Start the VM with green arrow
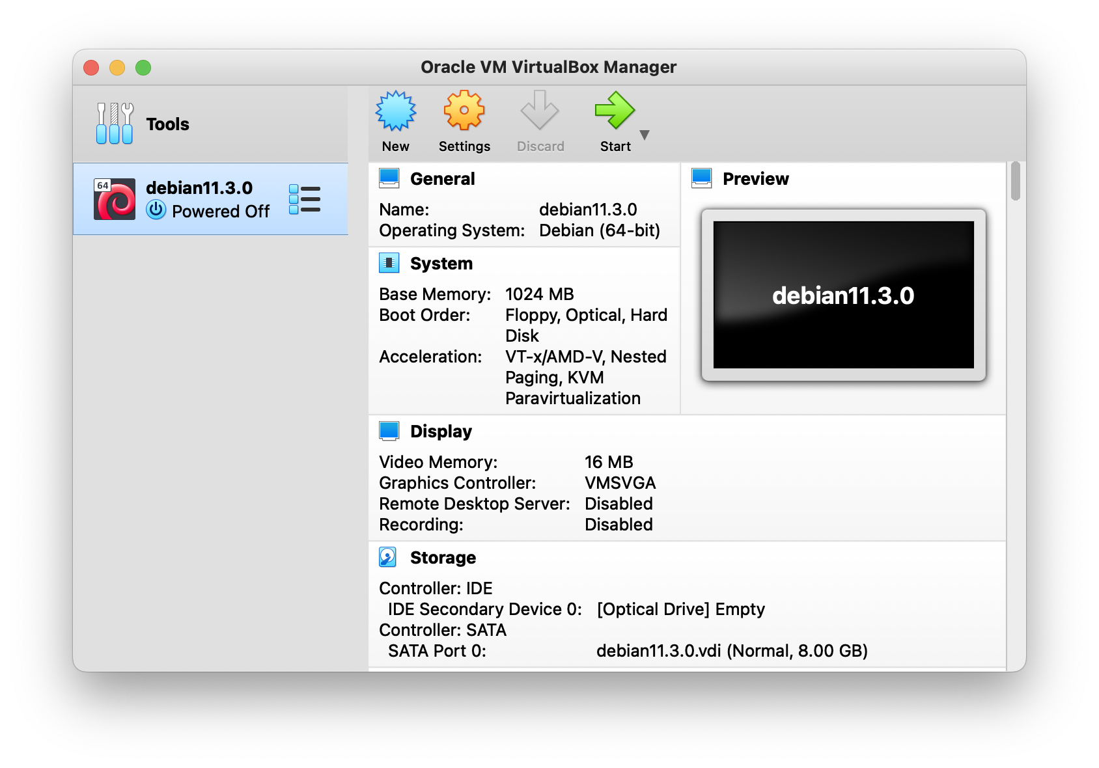The image size is (1099, 768). [614, 112]
